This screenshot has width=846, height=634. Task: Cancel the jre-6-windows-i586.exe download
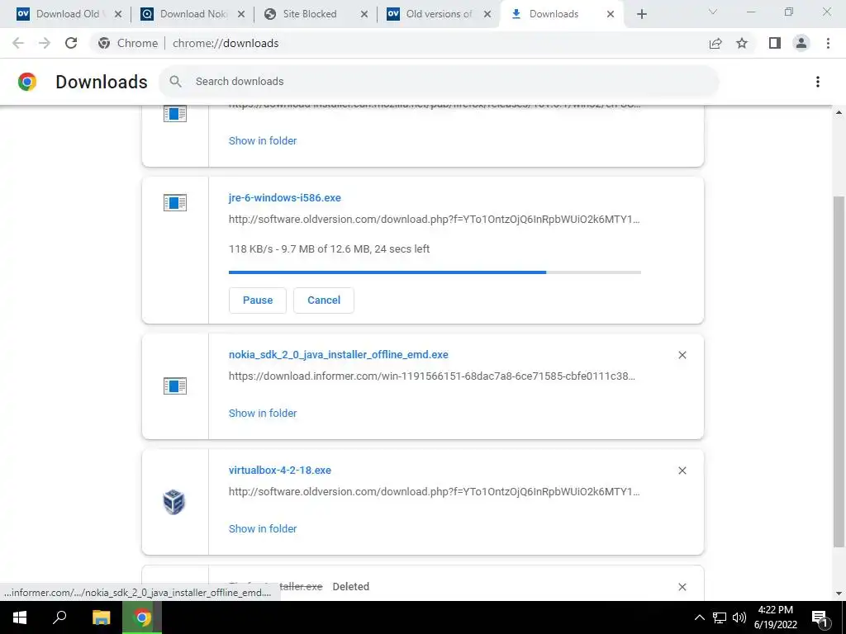324,300
